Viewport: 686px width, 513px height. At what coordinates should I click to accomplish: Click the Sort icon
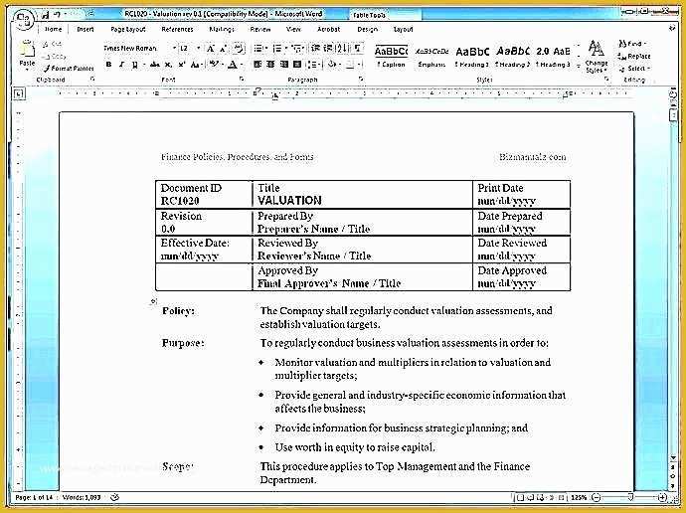342,48
